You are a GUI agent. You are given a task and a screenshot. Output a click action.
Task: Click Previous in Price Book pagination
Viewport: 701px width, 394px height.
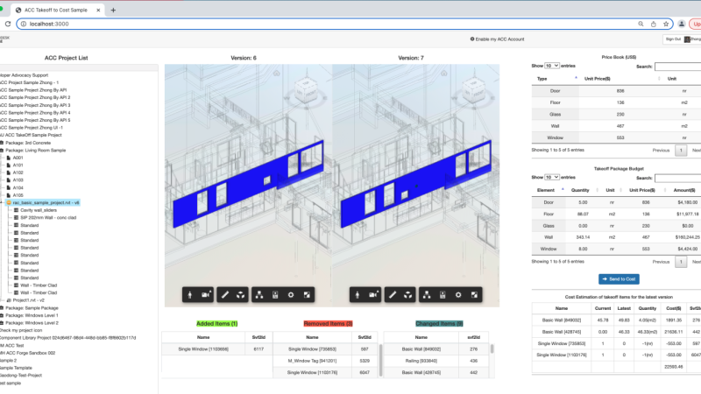pyautogui.click(x=661, y=150)
